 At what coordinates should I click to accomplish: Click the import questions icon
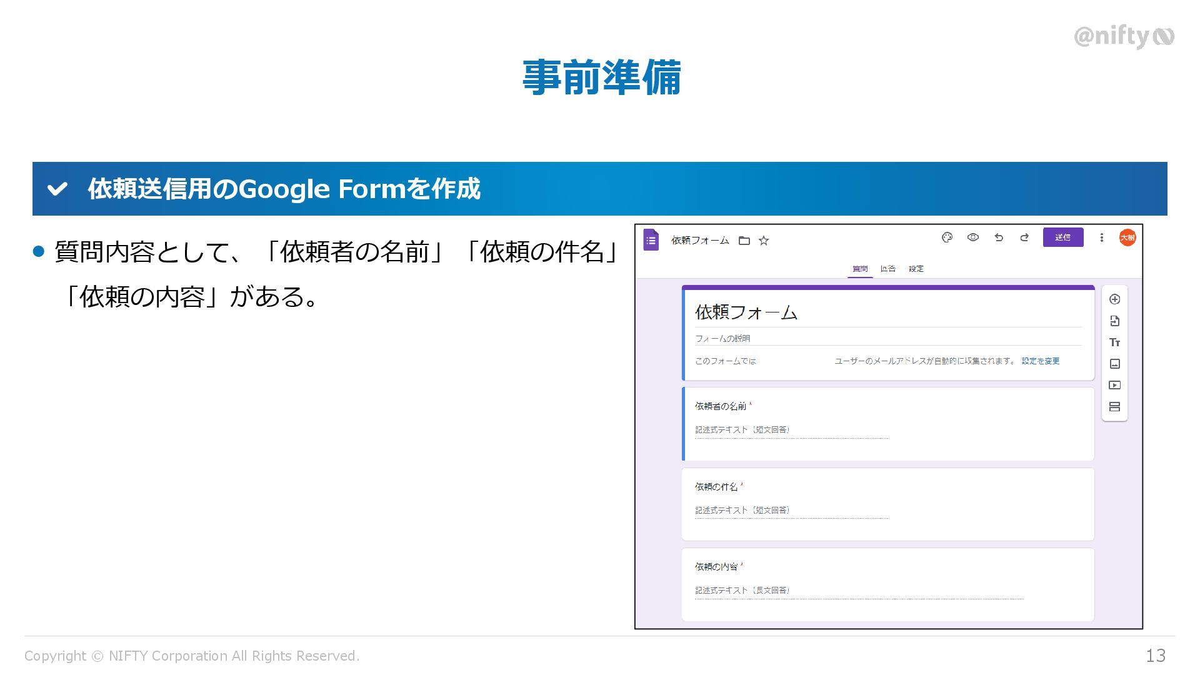pyautogui.click(x=1114, y=321)
